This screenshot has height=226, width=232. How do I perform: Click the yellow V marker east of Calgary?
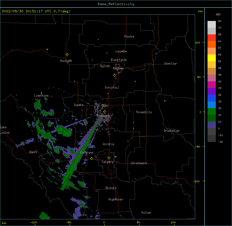(115, 157)
